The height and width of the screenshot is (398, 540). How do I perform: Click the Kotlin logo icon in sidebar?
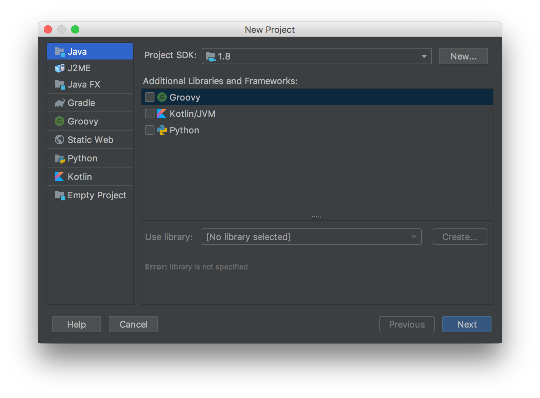click(59, 177)
